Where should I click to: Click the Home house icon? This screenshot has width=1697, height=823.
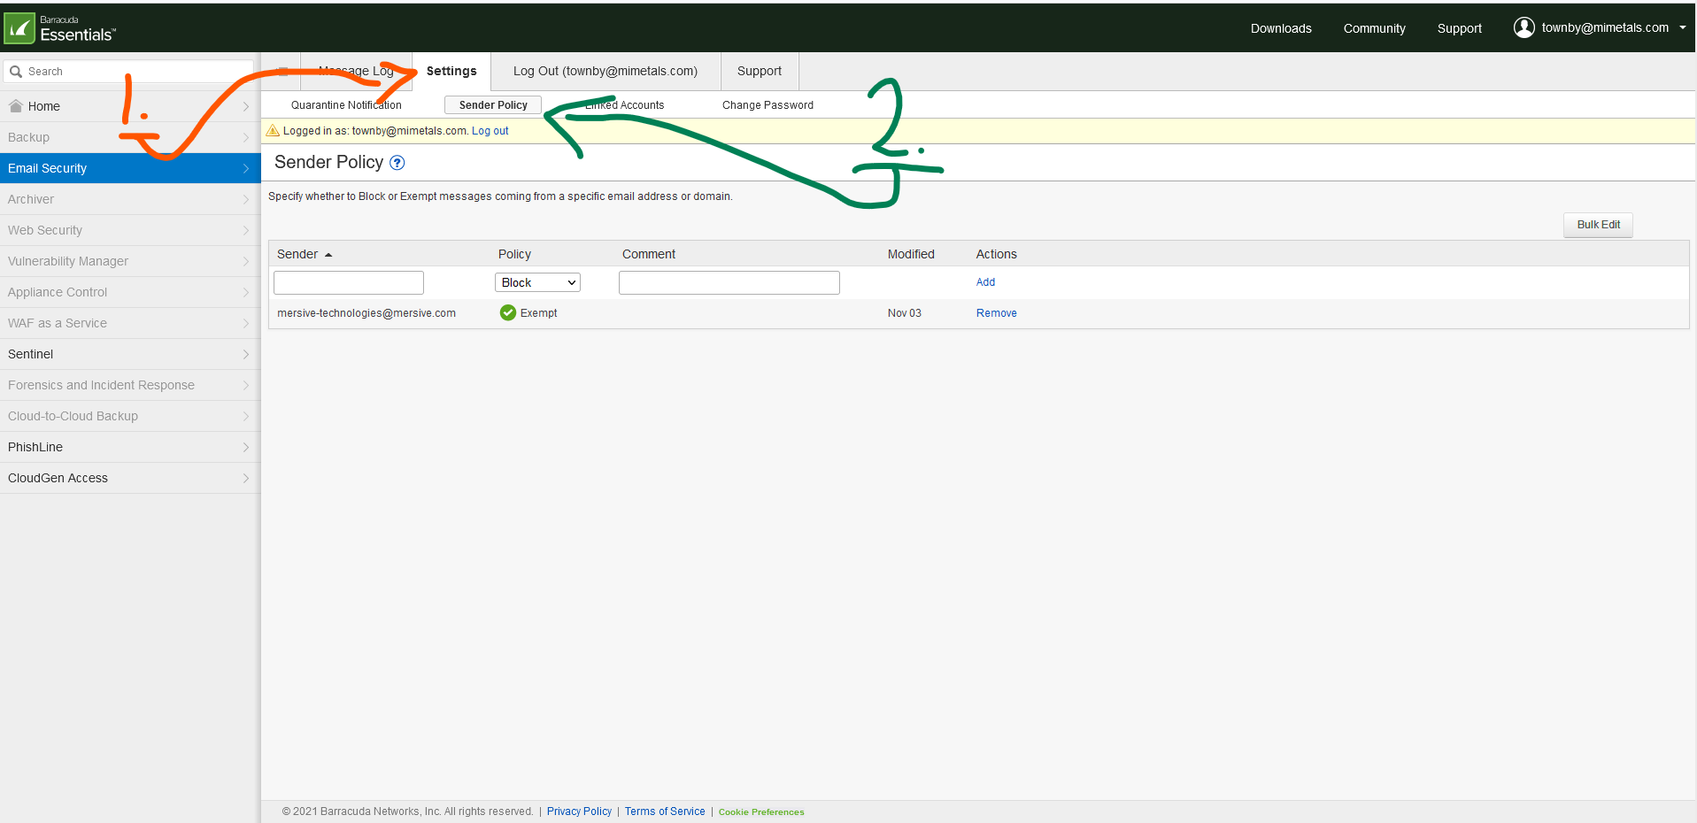(x=15, y=106)
